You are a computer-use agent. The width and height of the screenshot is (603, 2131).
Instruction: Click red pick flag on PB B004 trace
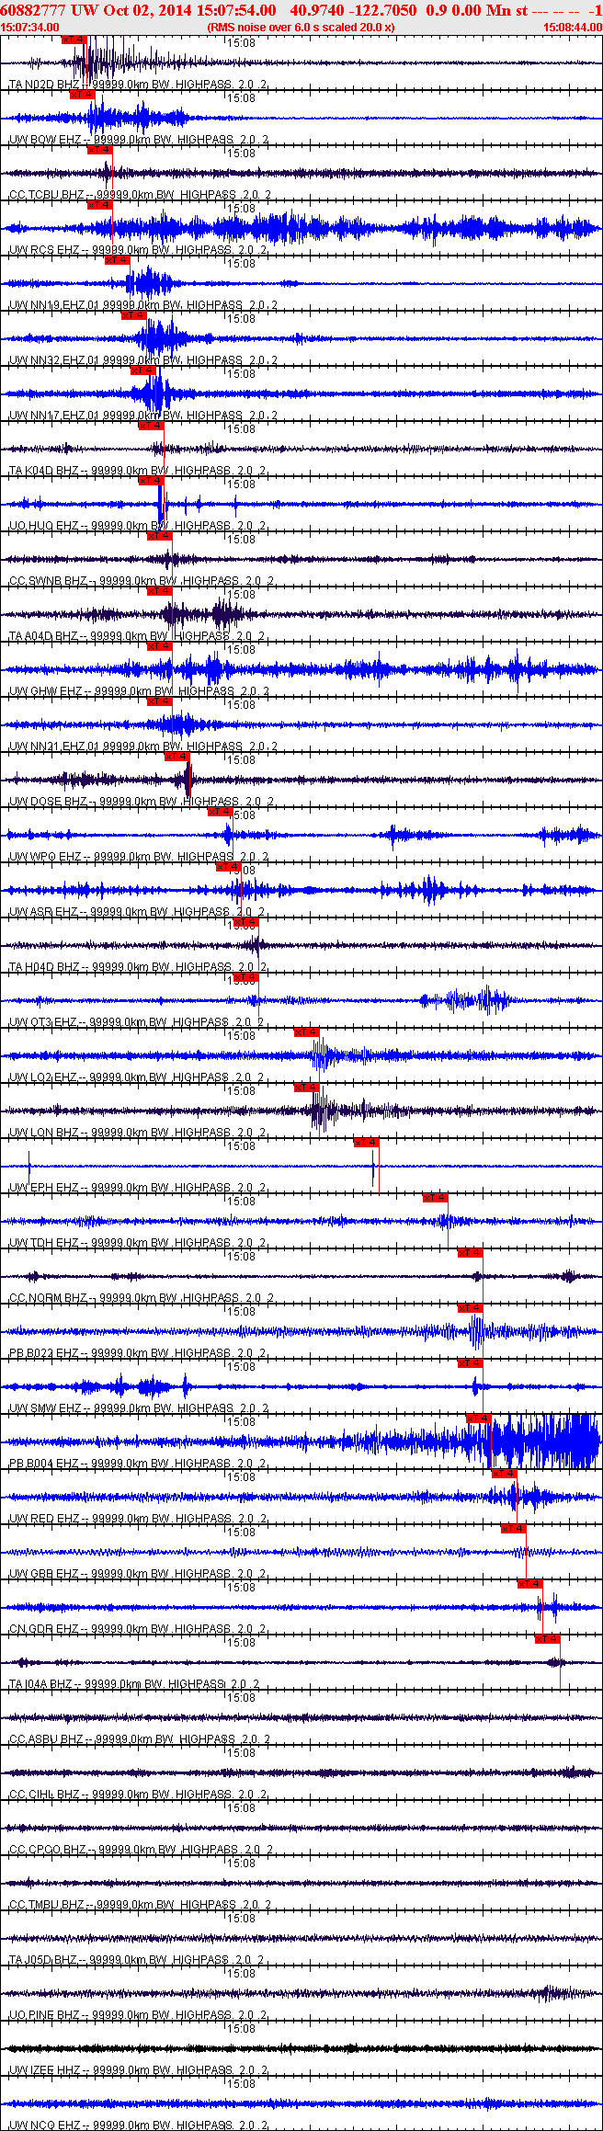(x=479, y=1419)
